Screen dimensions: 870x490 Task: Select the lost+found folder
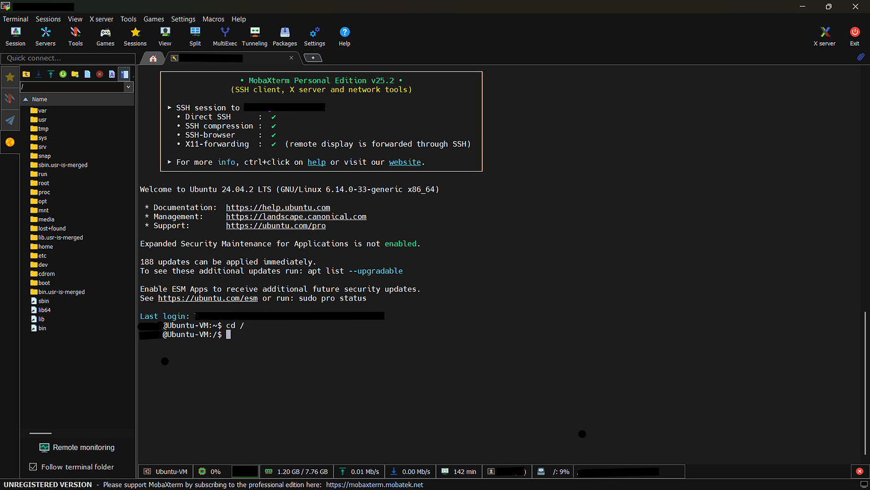pyautogui.click(x=48, y=228)
